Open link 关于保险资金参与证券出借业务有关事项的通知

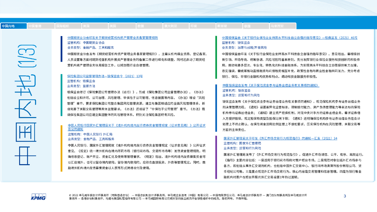click(x=271, y=85)
